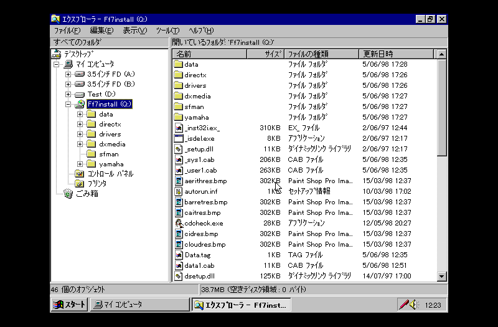
Task: Open the data folder icon in file list
Action: tap(179, 64)
